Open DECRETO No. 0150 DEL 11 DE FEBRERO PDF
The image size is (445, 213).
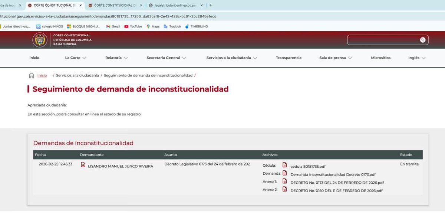click(x=336, y=191)
